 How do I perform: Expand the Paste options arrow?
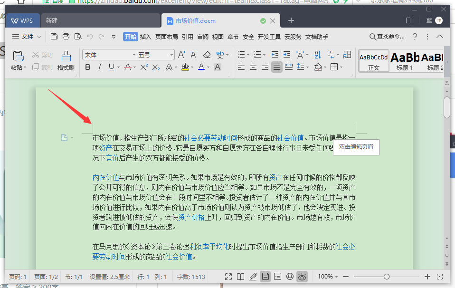[25, 67]
